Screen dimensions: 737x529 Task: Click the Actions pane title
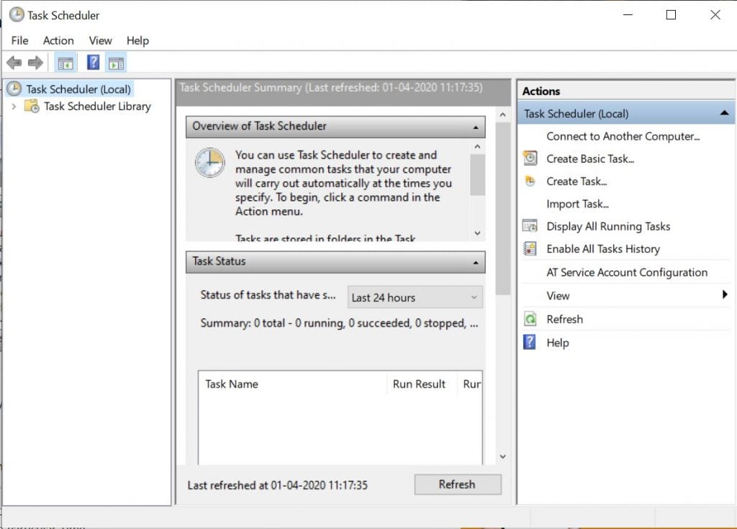point(541,91)
